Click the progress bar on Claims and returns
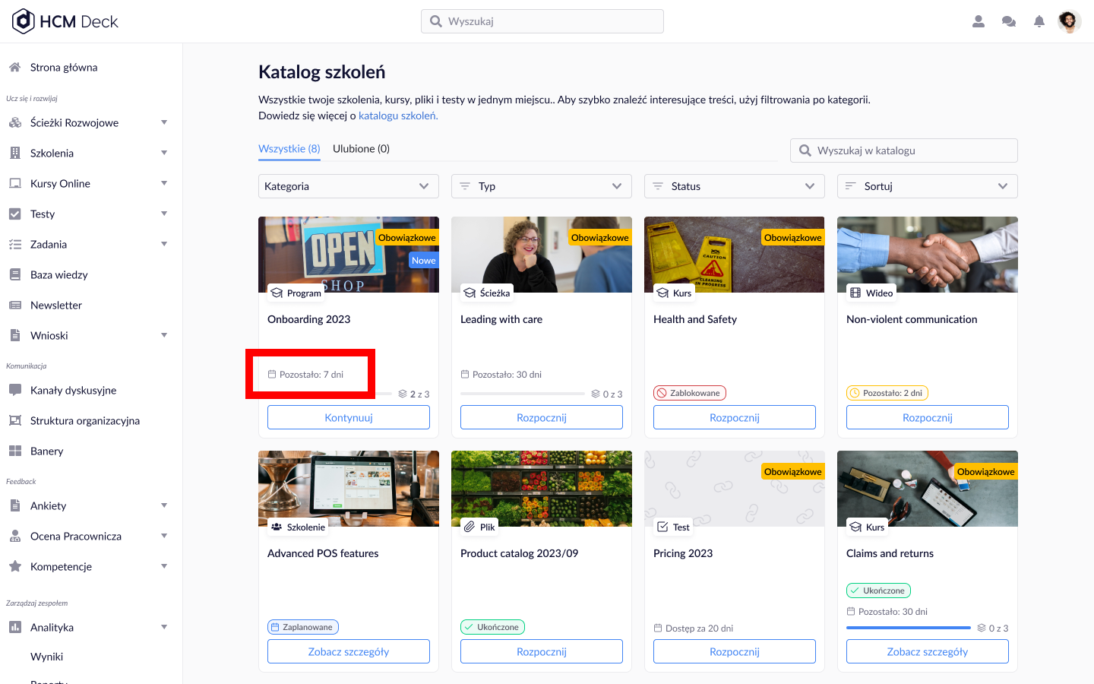Screen dimensions: 1094x684 pyautogui.click(x=909, y=628)
